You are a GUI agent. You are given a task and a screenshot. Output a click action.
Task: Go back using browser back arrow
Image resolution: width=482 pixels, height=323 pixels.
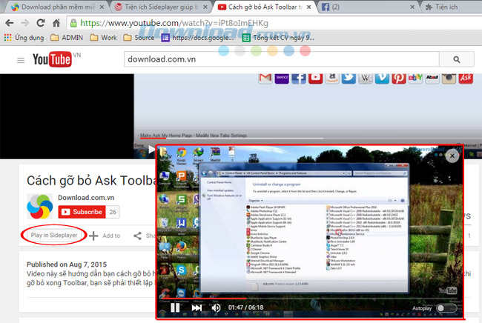click(x=10, y=22)
